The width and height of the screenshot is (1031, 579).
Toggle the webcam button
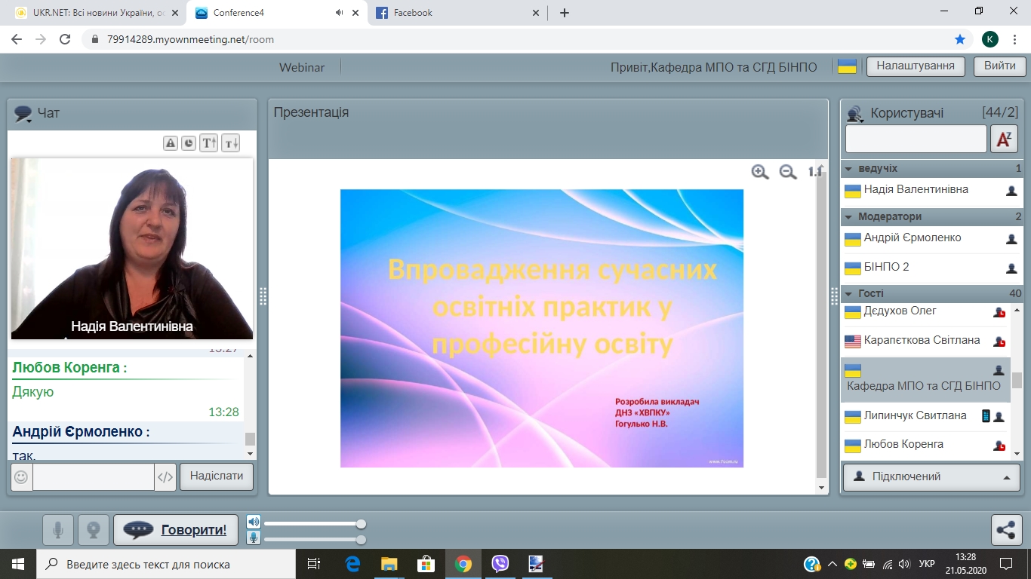(x=94, y=530)
